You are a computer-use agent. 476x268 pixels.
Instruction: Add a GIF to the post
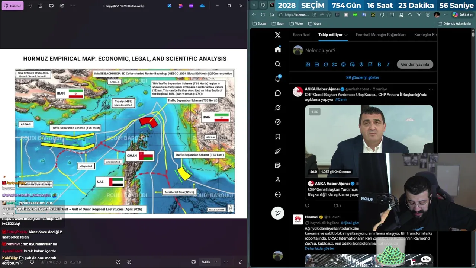317,64
